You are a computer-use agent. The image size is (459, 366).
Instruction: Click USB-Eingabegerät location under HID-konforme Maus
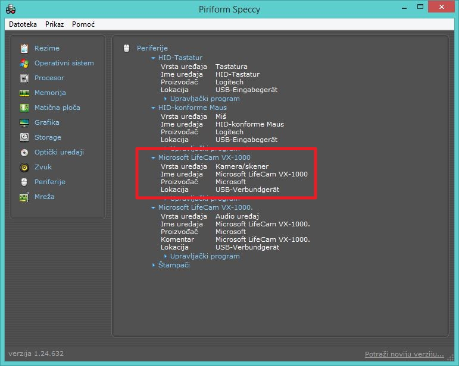(x=246, y=140)
